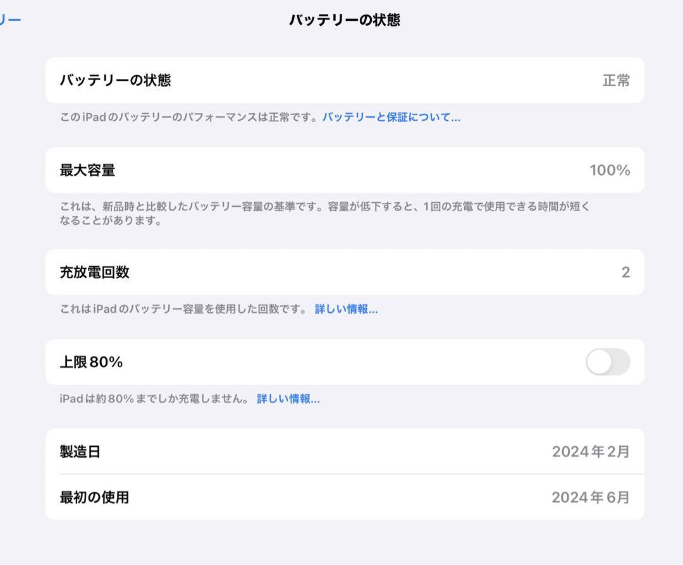Toggle the 上限80% charge limit switch

(x=608, y=361)
